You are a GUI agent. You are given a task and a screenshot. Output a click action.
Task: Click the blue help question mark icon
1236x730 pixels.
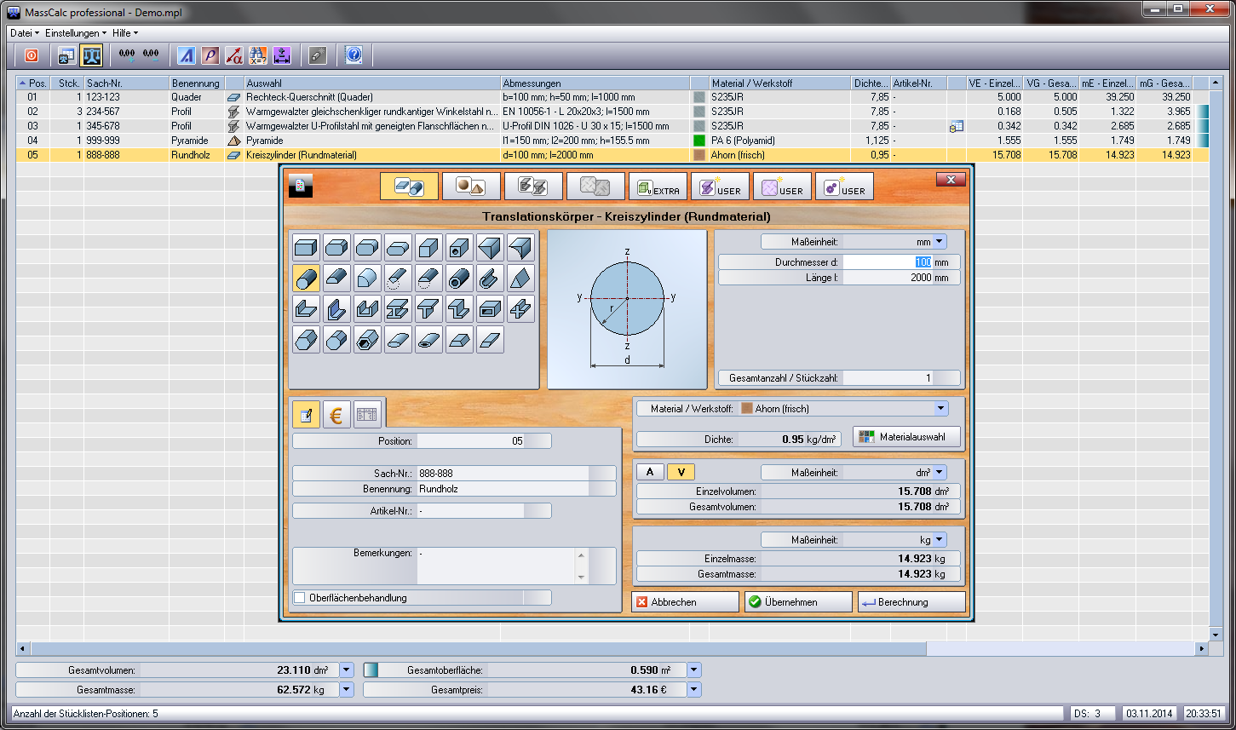click(354, 55)
